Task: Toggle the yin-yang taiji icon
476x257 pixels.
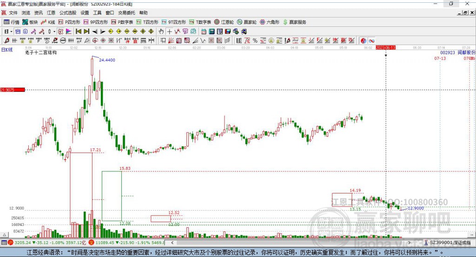Action: (364, 41)
